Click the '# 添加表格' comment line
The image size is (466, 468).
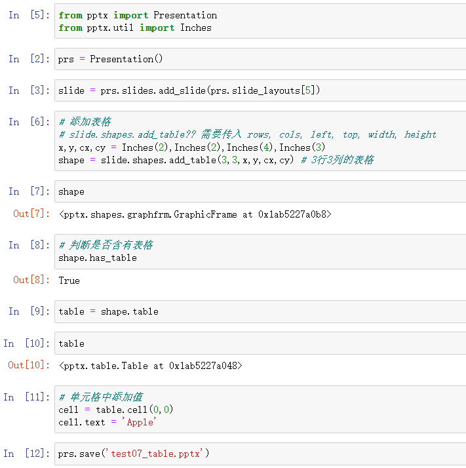click(85, 122)
